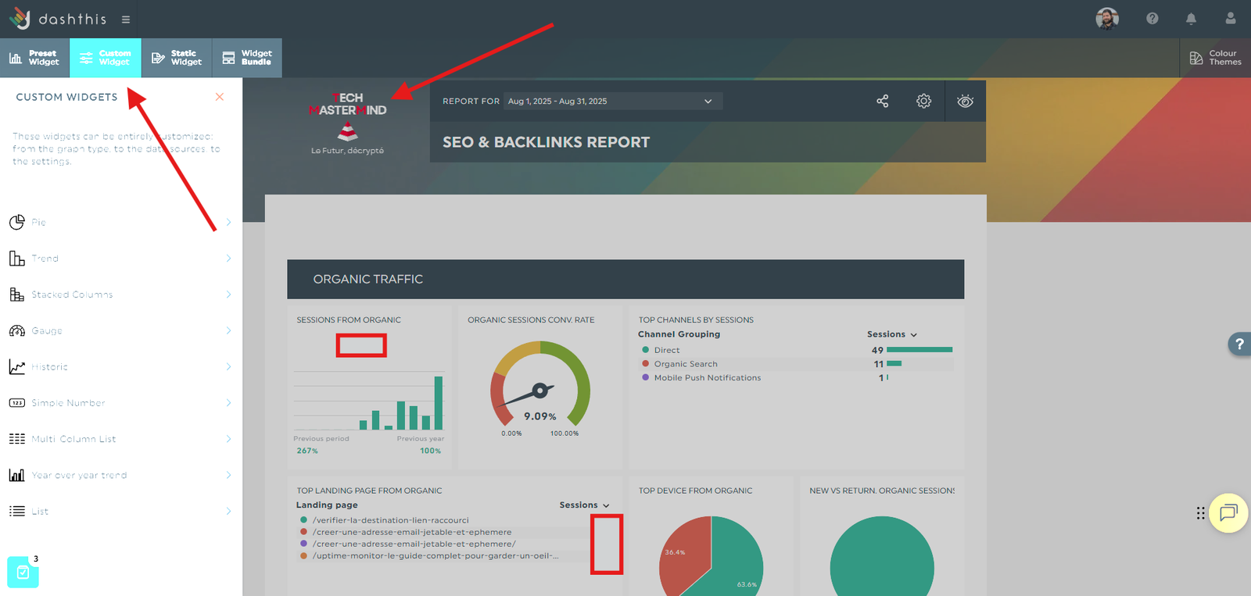Image resolution: width=1251 pixels, height=596 pixels.
Task: Click the organic sessions conversion rate gauge
Action: pos(539,387)
